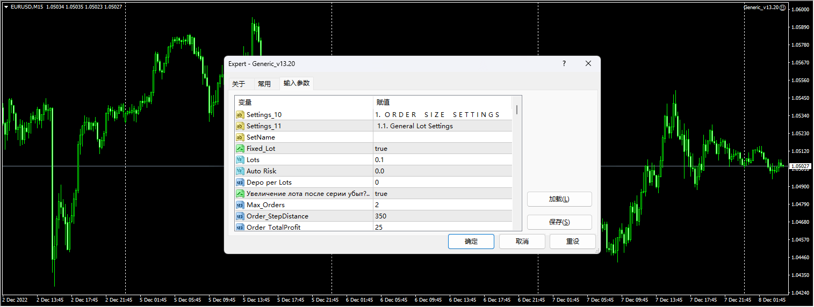Viewport: 814px width, 307px height.
Task: Switch to the 常用 tab
Action: point(264,84)
